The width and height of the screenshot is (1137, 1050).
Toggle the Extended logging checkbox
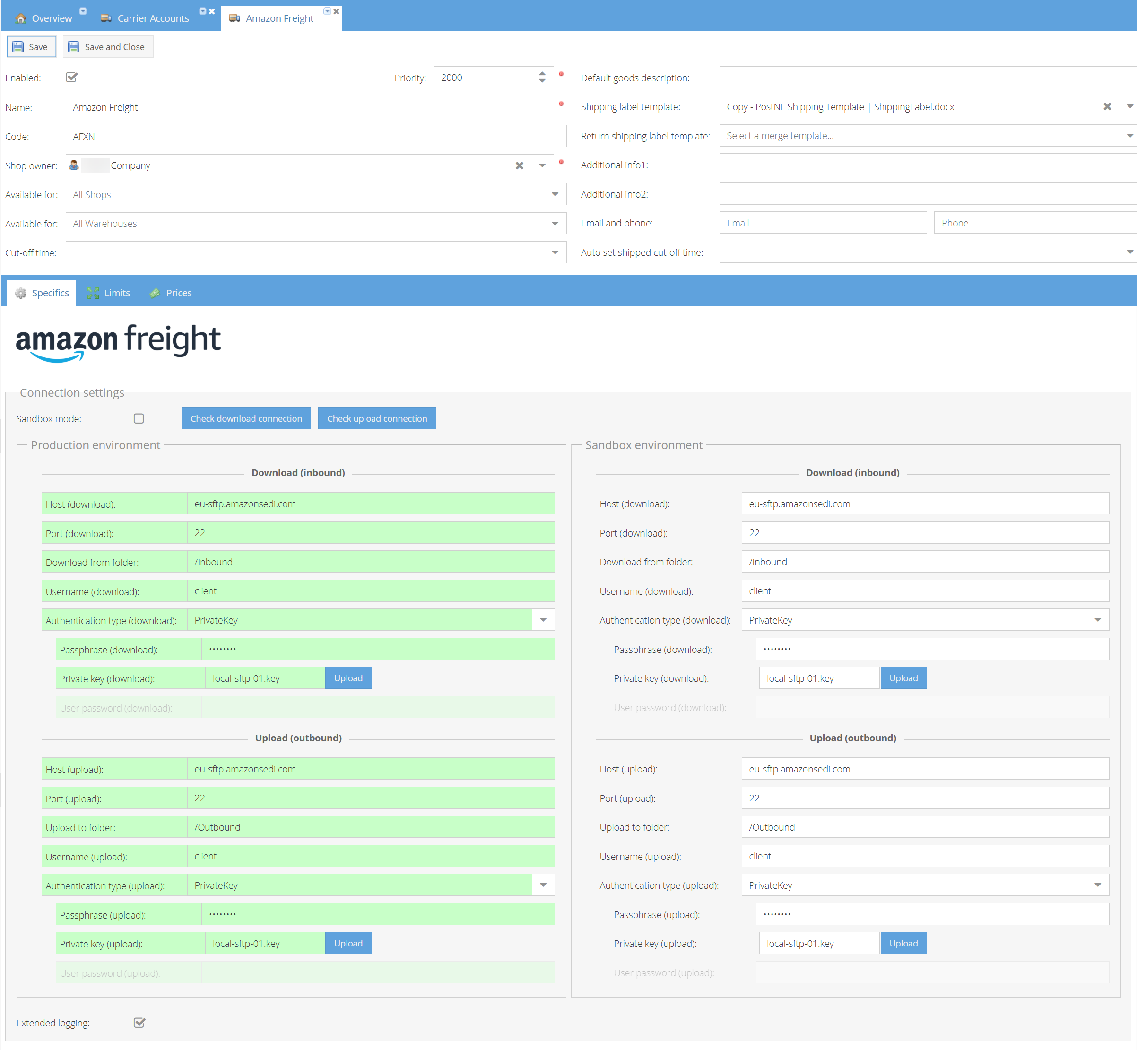click(139, 1023)
